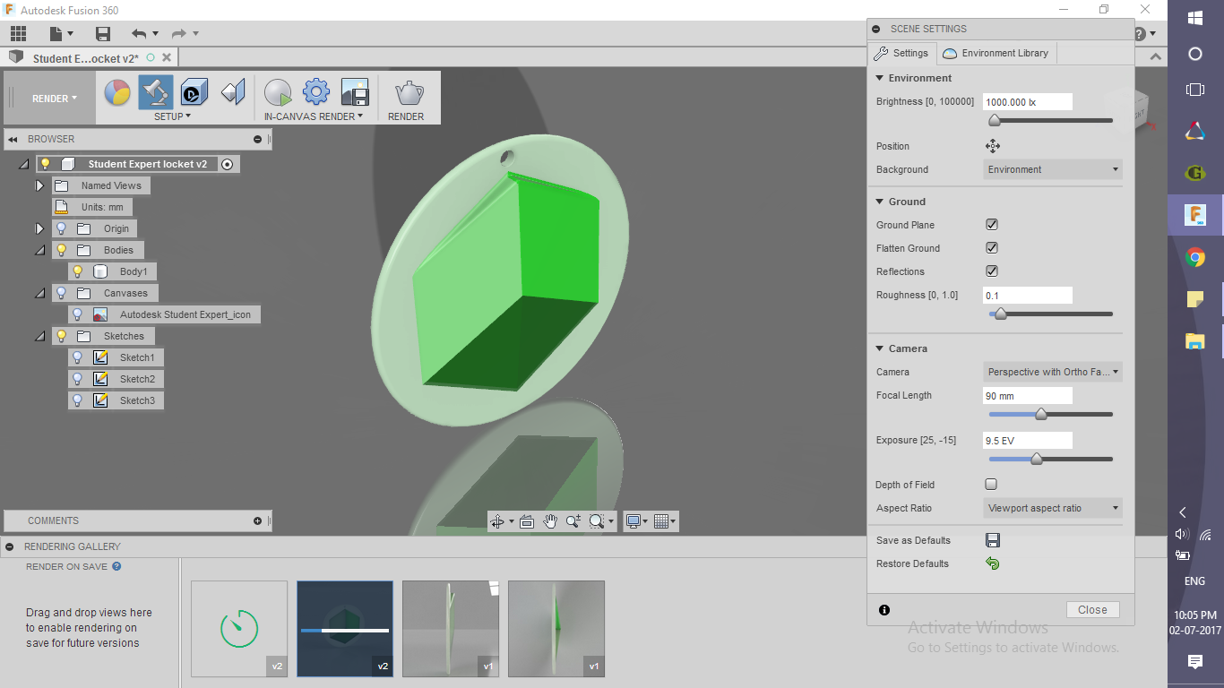
Task: Toggle the Reflections checkbox
Action: point(992,271)
